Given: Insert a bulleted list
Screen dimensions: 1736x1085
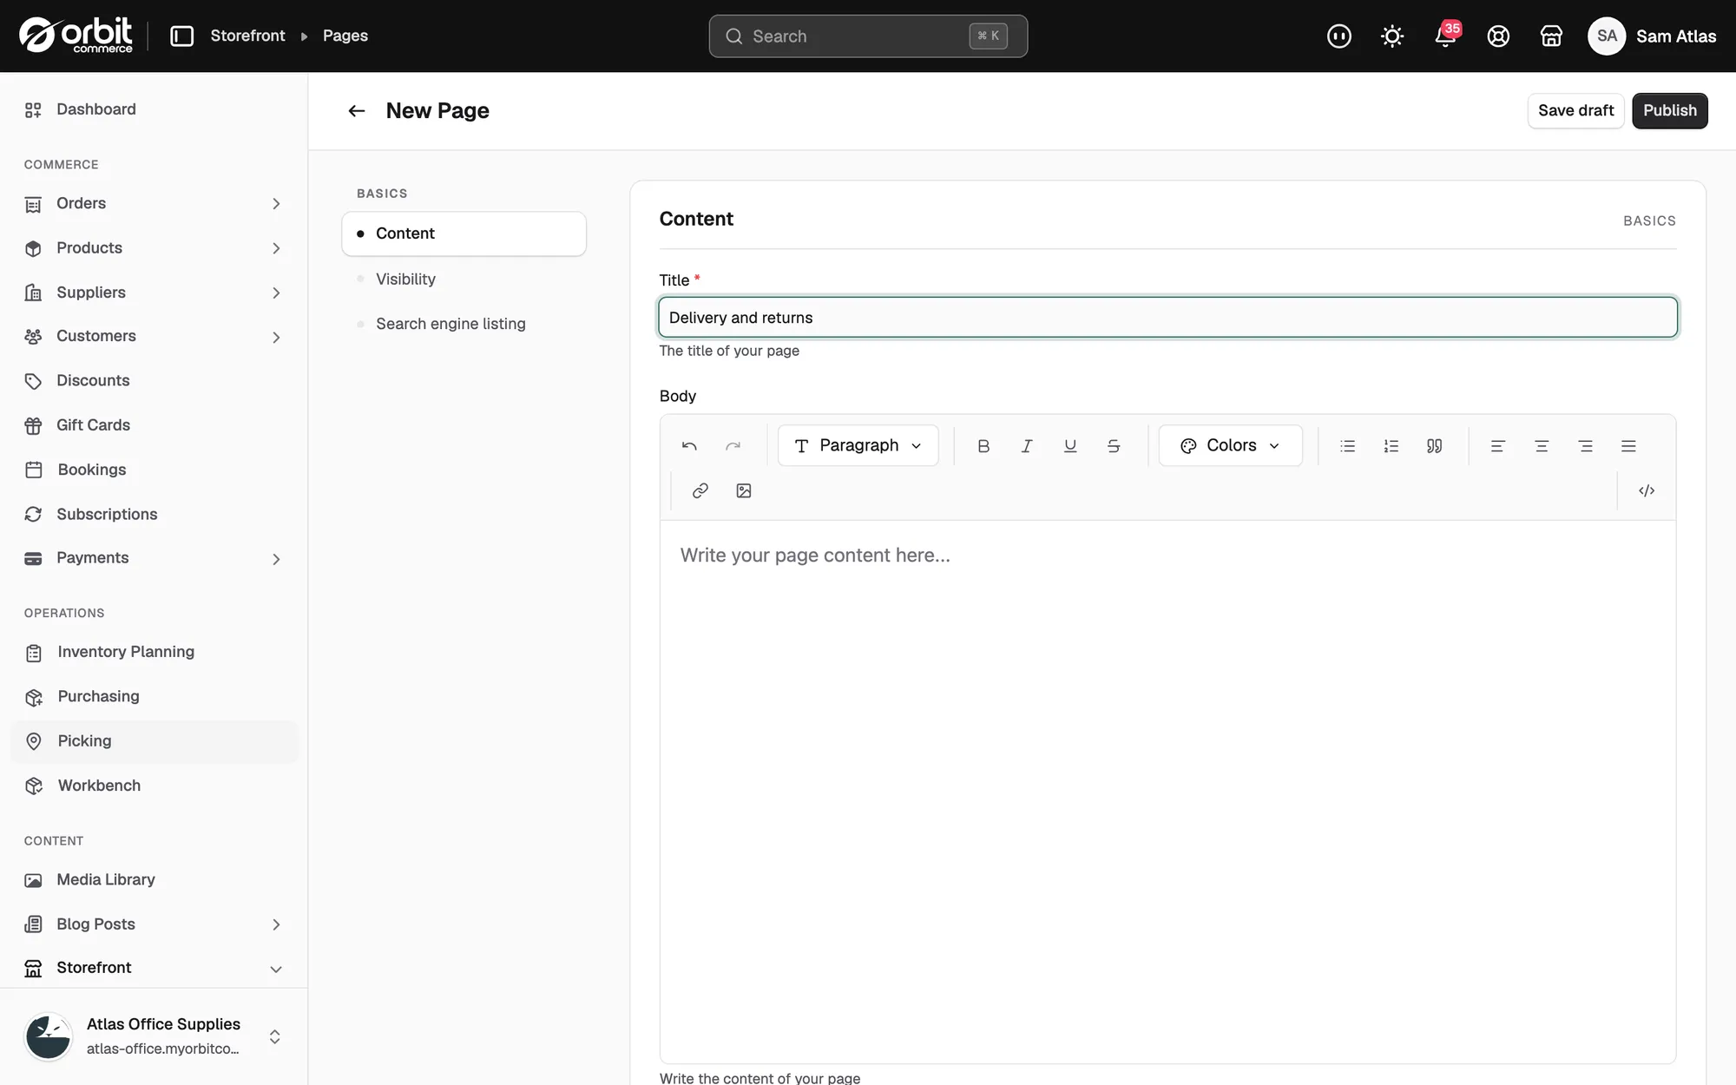Looking at the screenshot, I should [x=1347, y=445].
